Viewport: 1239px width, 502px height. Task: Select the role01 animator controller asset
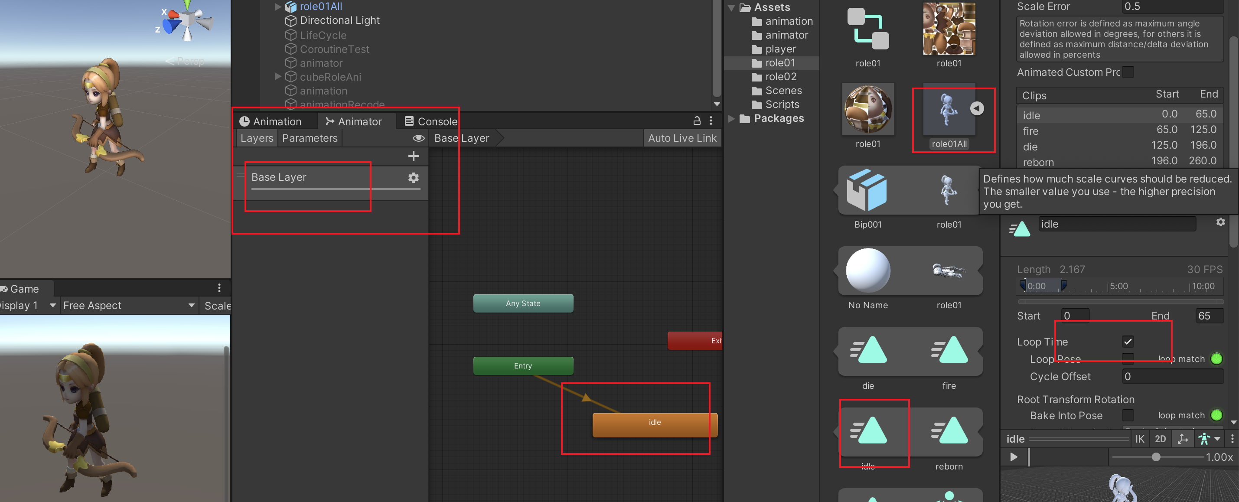coord(867,29)
